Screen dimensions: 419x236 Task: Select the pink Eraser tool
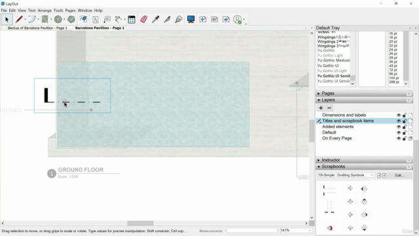click(x=144, y=19)
